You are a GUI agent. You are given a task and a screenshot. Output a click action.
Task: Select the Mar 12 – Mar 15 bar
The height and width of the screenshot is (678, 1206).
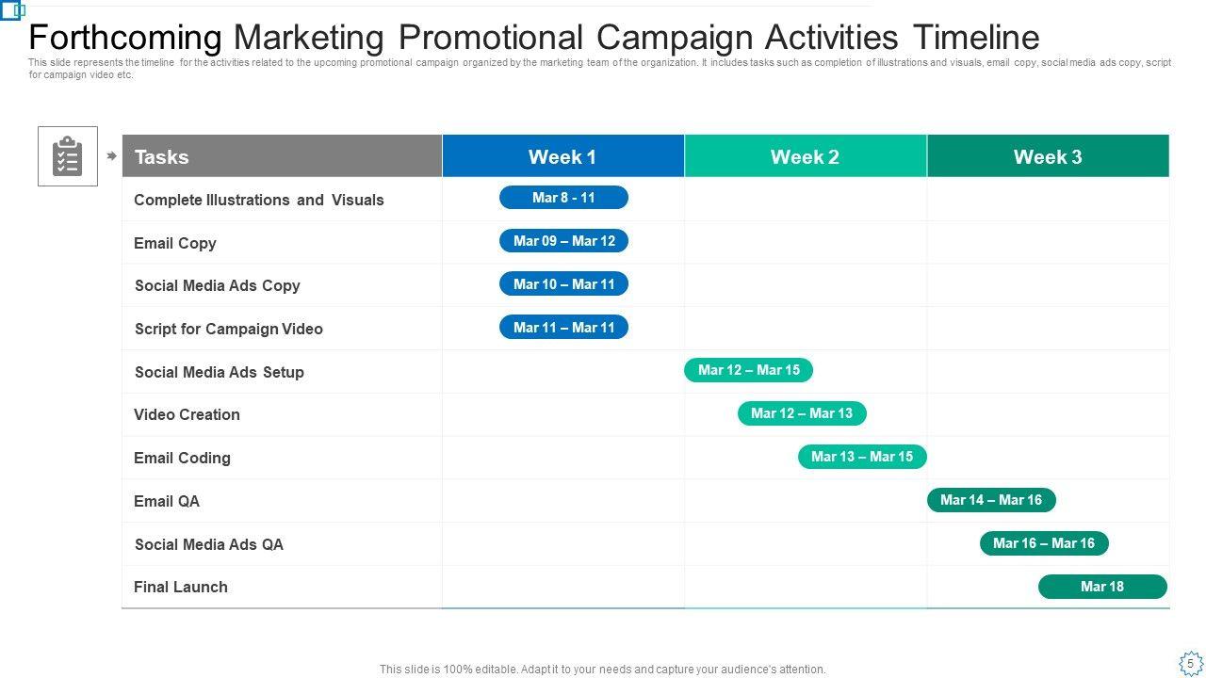(x=748, y=370)
